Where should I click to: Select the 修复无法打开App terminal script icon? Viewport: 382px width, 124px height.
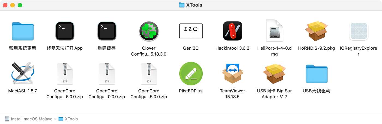[x=65, y=31]
